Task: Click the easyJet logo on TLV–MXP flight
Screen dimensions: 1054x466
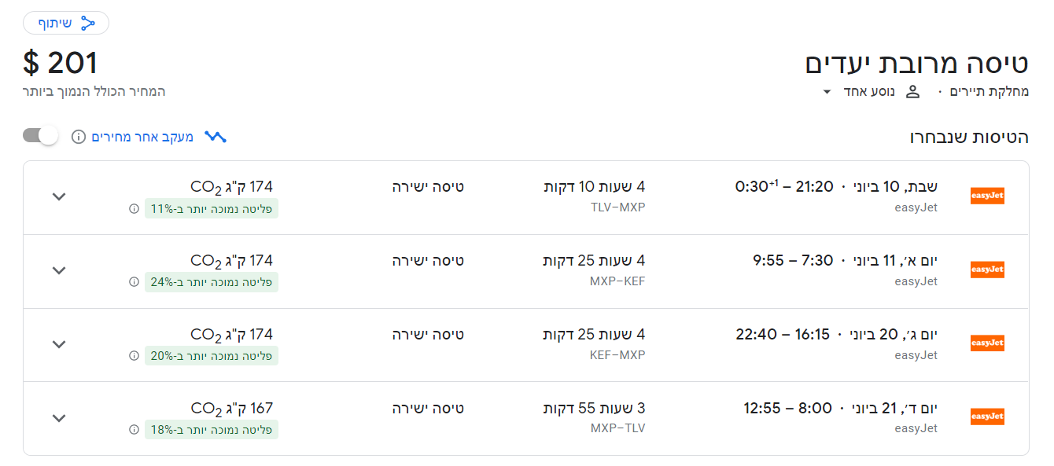Action: 987,196
